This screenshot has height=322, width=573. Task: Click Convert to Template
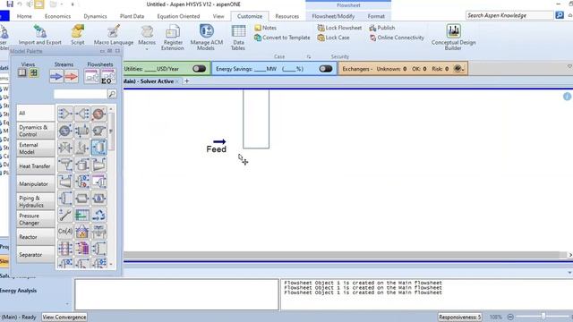282,38
